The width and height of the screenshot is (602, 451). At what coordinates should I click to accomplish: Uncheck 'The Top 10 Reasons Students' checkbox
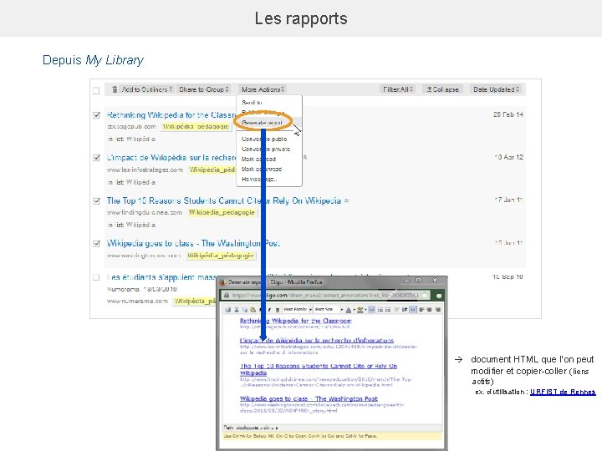pos(96,200)
